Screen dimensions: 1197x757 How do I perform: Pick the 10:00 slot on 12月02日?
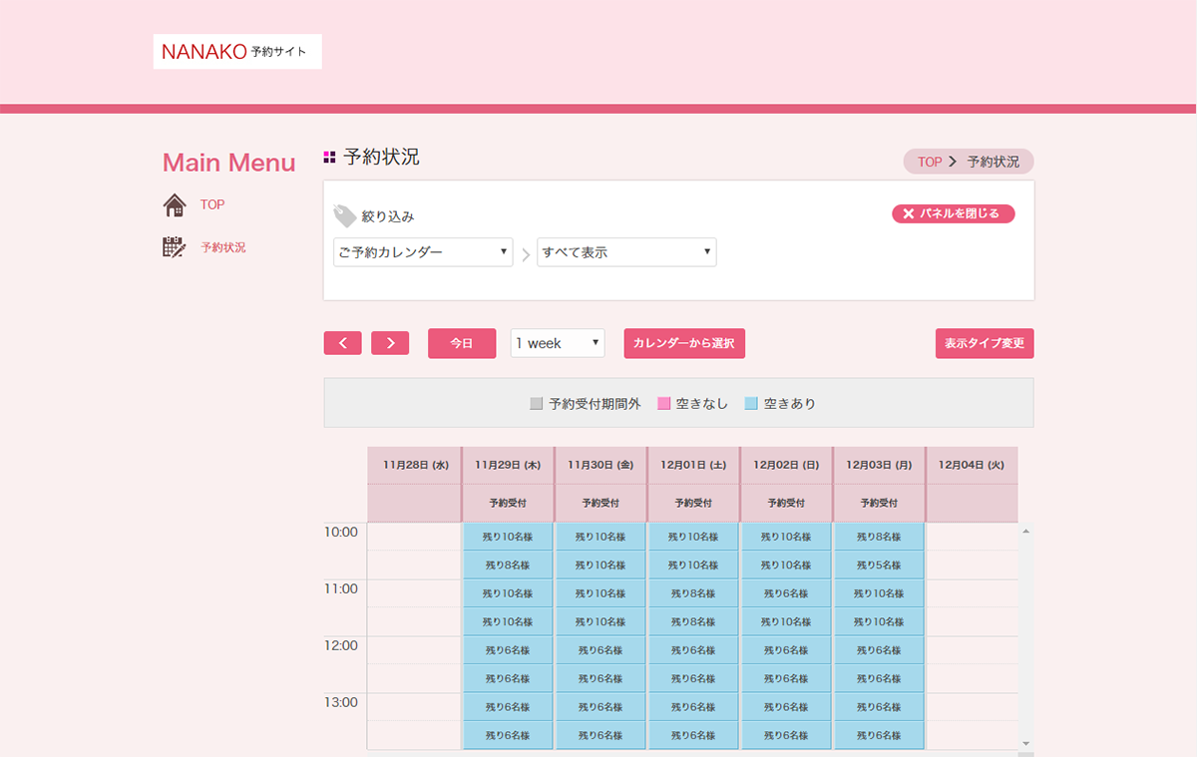pyautogui.click(x=786, y=537)
